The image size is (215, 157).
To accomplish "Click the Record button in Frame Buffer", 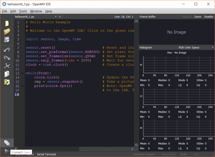I will click(x=187, y=17).
